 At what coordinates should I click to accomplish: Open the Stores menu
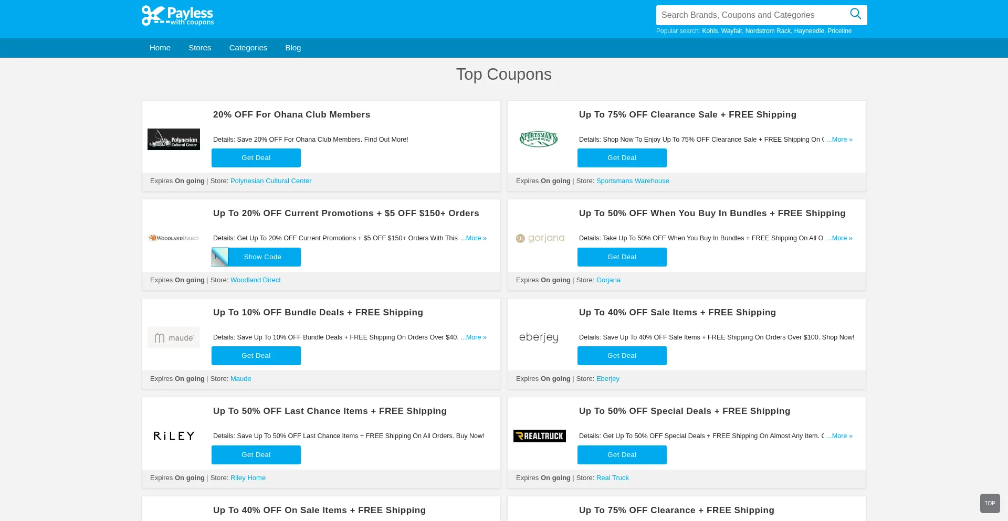[200, 48]
